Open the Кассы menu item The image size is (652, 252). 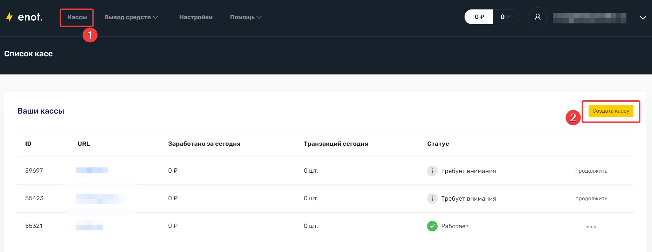point(77,17)
